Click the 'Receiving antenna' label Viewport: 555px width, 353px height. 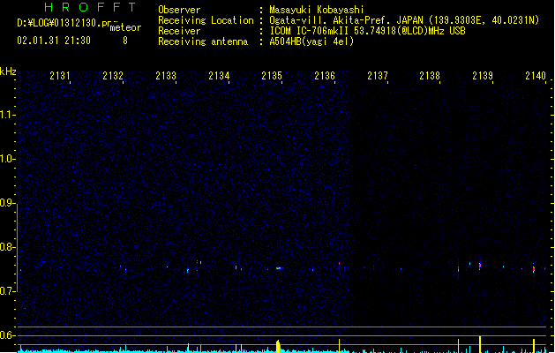tap(203, 41)
